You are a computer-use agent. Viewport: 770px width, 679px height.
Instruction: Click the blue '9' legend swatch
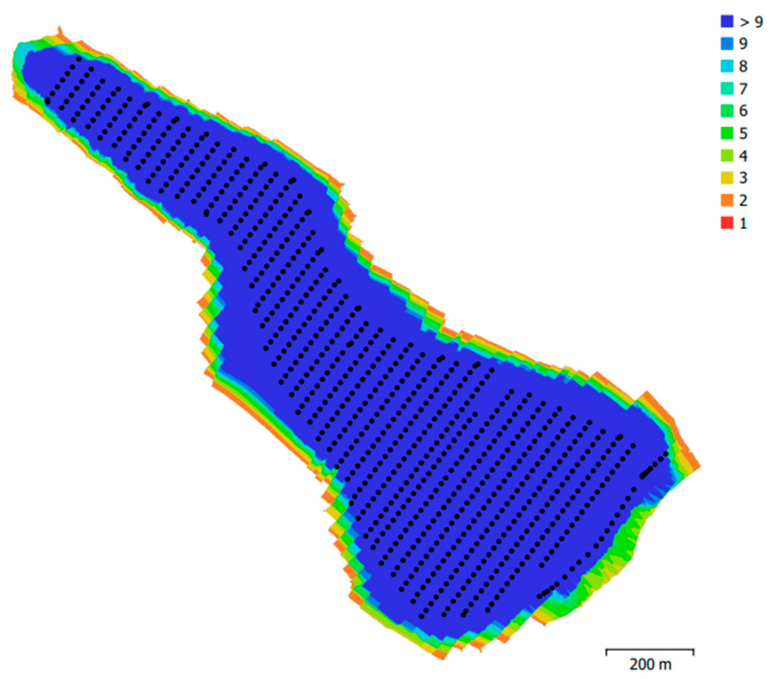pos(726,44)
